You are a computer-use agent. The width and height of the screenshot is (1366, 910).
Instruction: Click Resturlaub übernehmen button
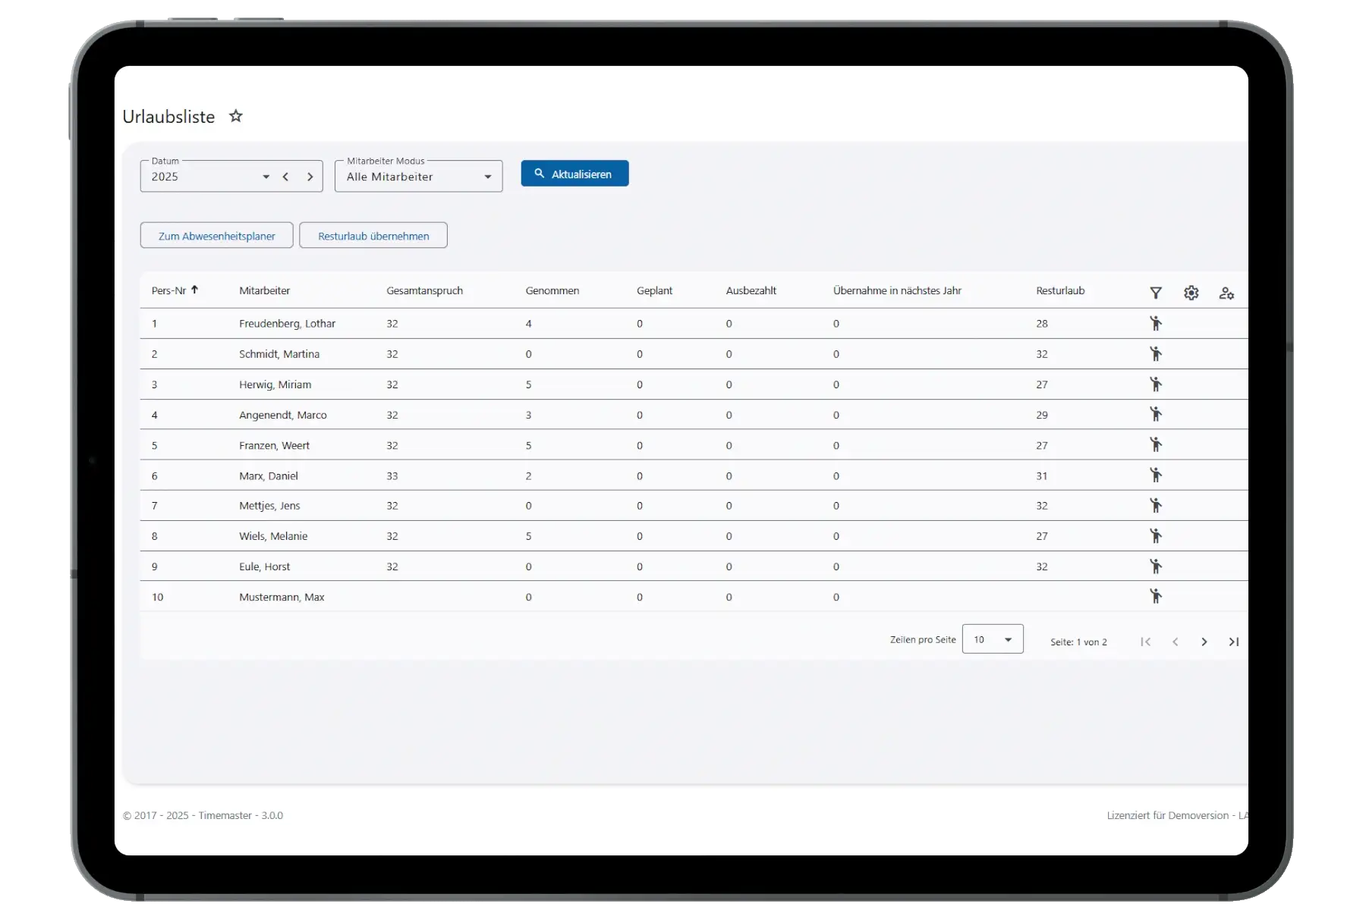[373, 236]
